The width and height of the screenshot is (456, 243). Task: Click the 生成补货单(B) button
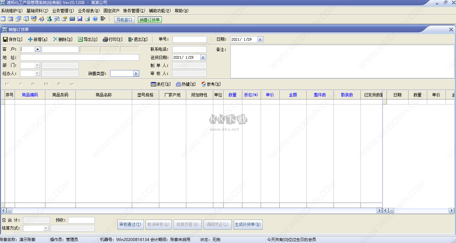click(x=248, y=224)
